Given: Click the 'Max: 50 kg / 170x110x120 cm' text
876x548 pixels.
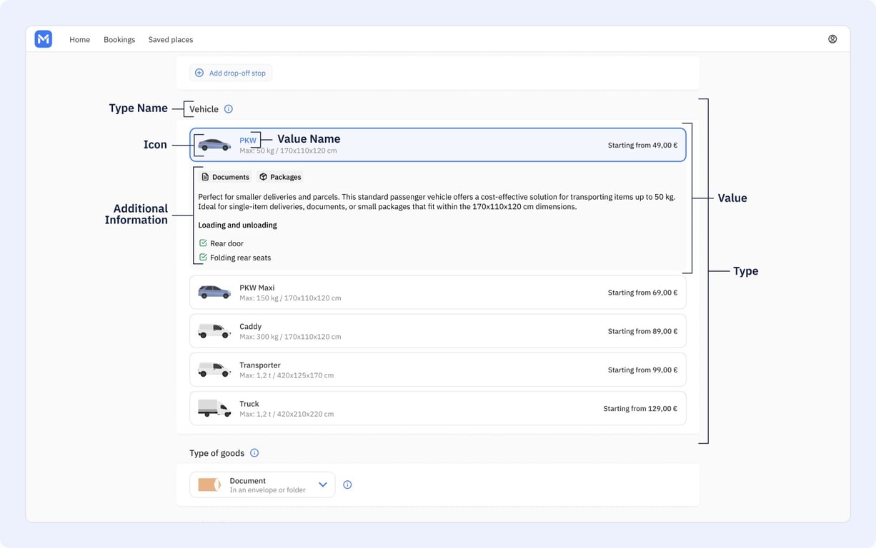Looking at the screenshot, I should pos(288,151).
